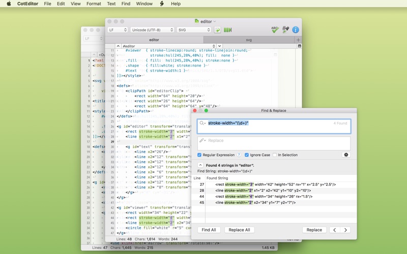Click the find string input field
The height and width of the screenshot is (254, 407).
(274, 126)
